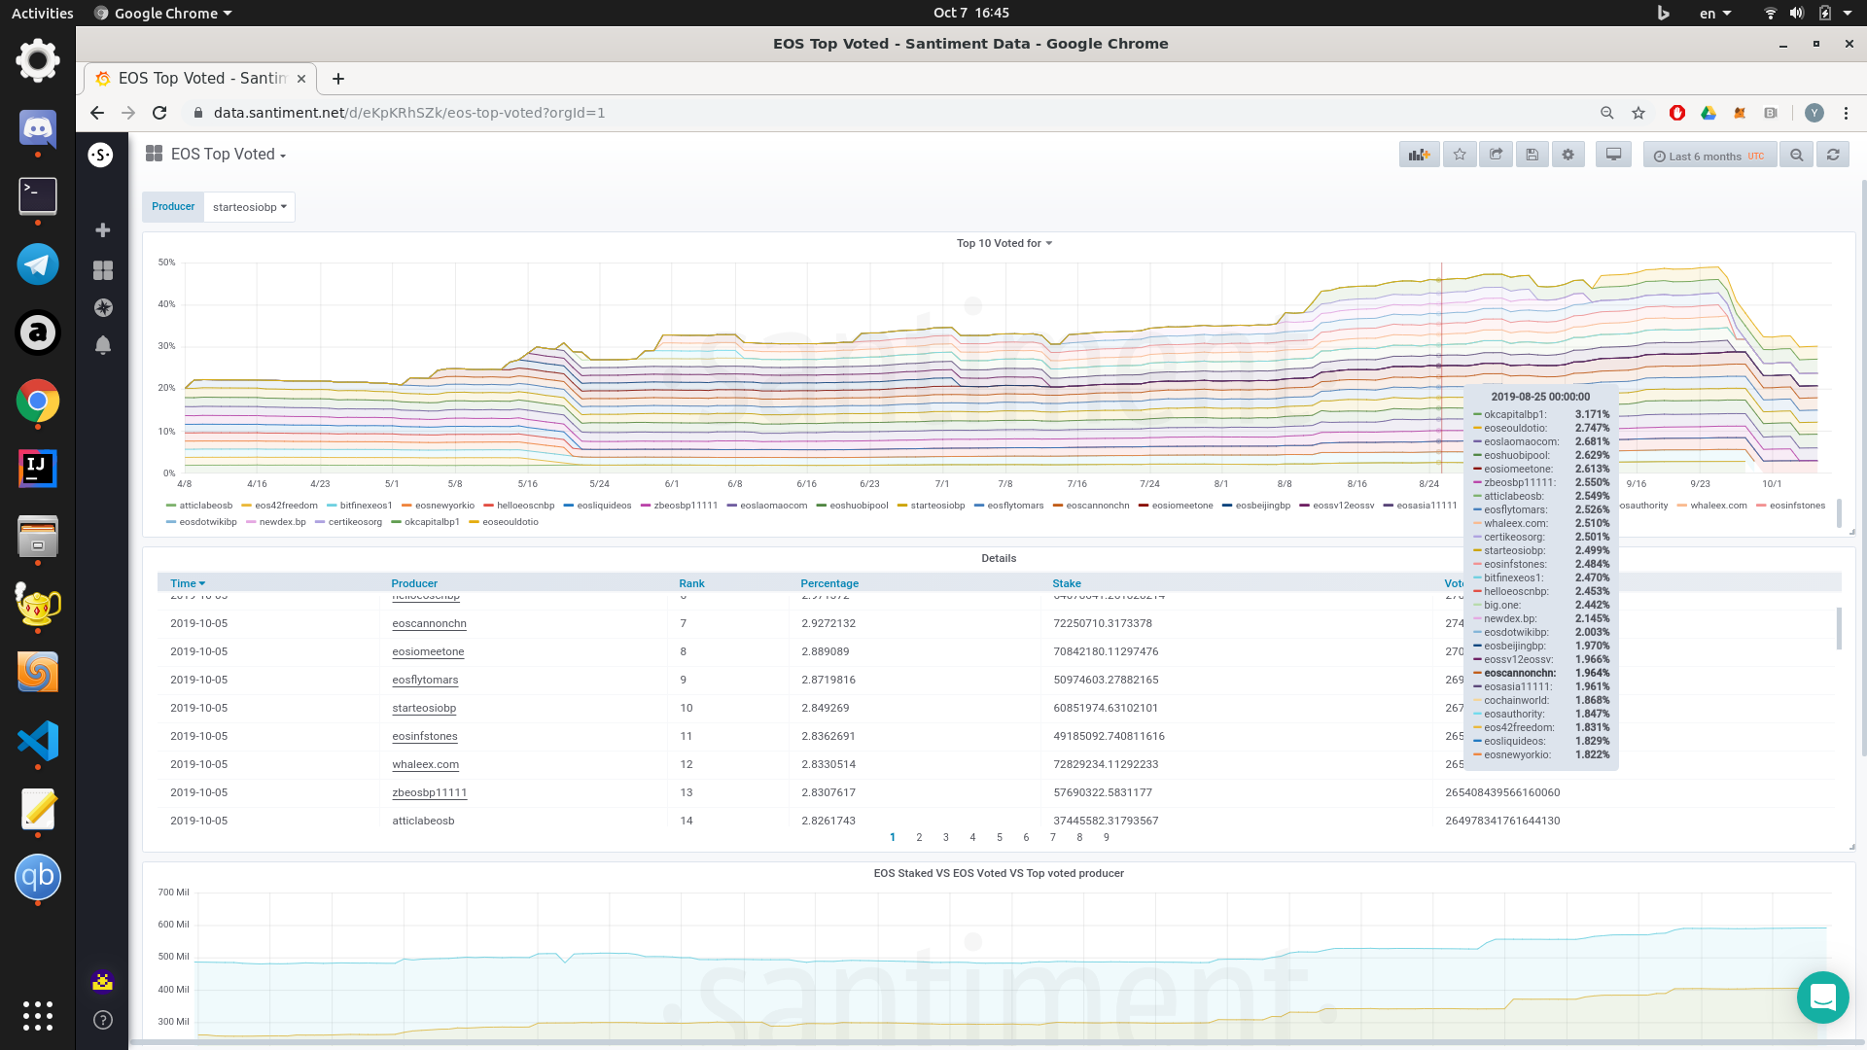Sort table by Time column header
1867x1050 pixels.
[x=188, y=583]
